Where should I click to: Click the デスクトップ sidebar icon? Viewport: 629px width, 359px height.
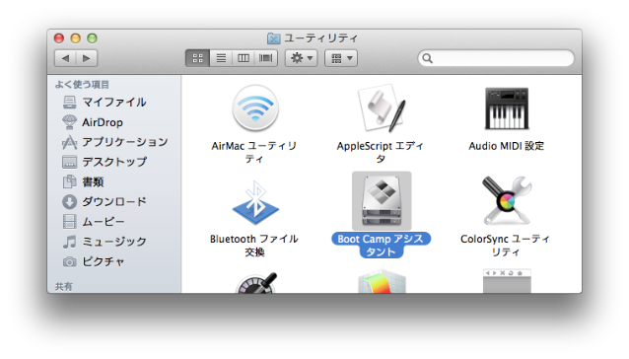(69, 162)
